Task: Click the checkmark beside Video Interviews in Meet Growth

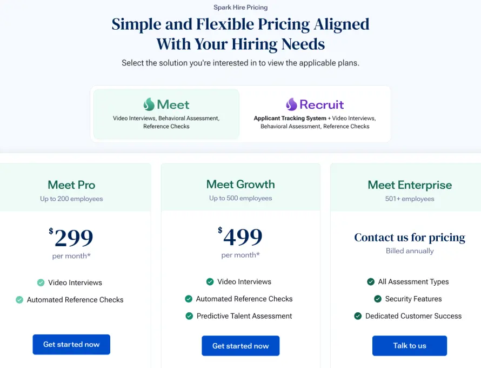Action: [x=210, y=282]
